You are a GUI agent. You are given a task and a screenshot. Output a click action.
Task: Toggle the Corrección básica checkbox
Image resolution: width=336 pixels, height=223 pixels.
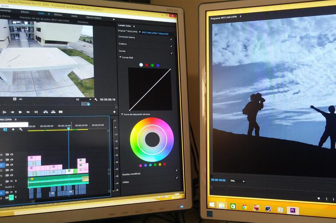coord(171,38)
